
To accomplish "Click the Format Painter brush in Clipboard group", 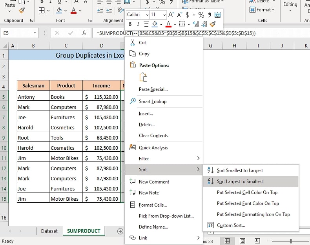I will coord(22,10).
